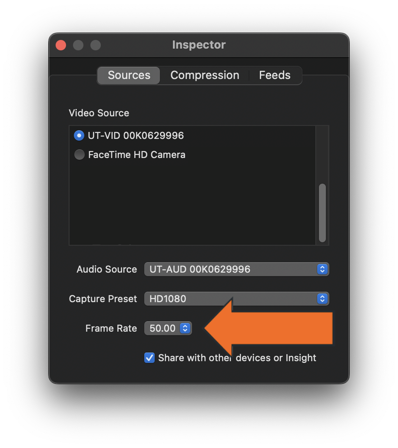Open the Feeds tab
398x448 pixels.
[x=275, y=75]
